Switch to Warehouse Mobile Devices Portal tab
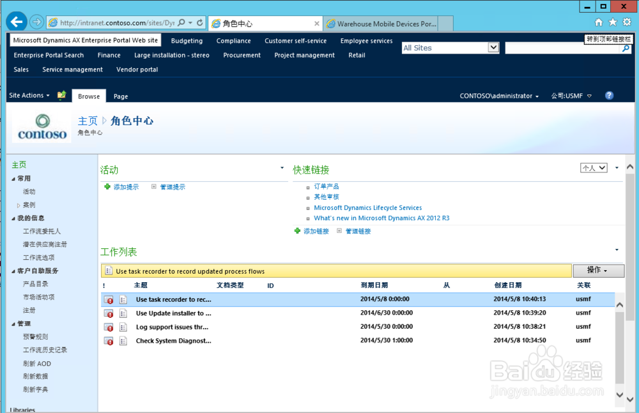This screenshot has height=413, width=639. tap(381, 24)
